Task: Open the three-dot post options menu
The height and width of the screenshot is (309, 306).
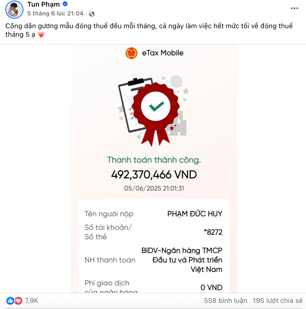Action: (294, 8)
